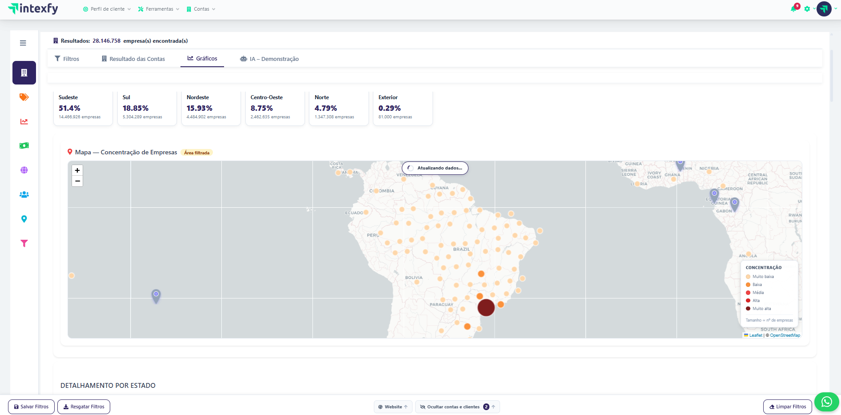Zoom in on the map
841x415 pixels.
[x=77, y=170]
